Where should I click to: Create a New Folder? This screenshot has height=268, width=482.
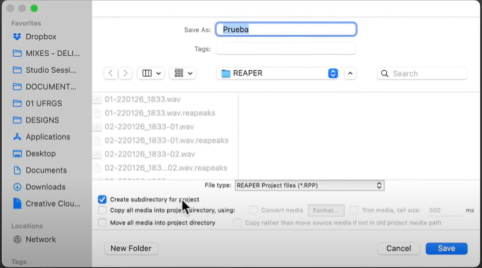(131, 249)
